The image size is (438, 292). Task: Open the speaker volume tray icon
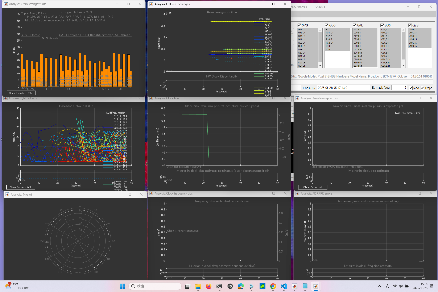click(x=401, y=286)
